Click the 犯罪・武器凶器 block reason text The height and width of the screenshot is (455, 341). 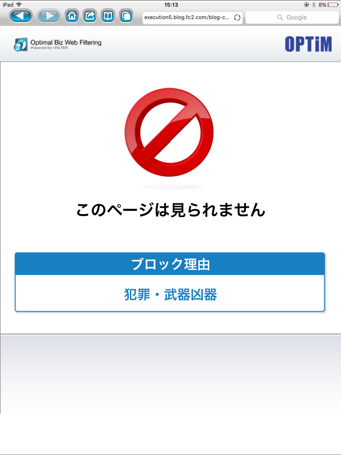pyautogui.click(x=170, y=295)
